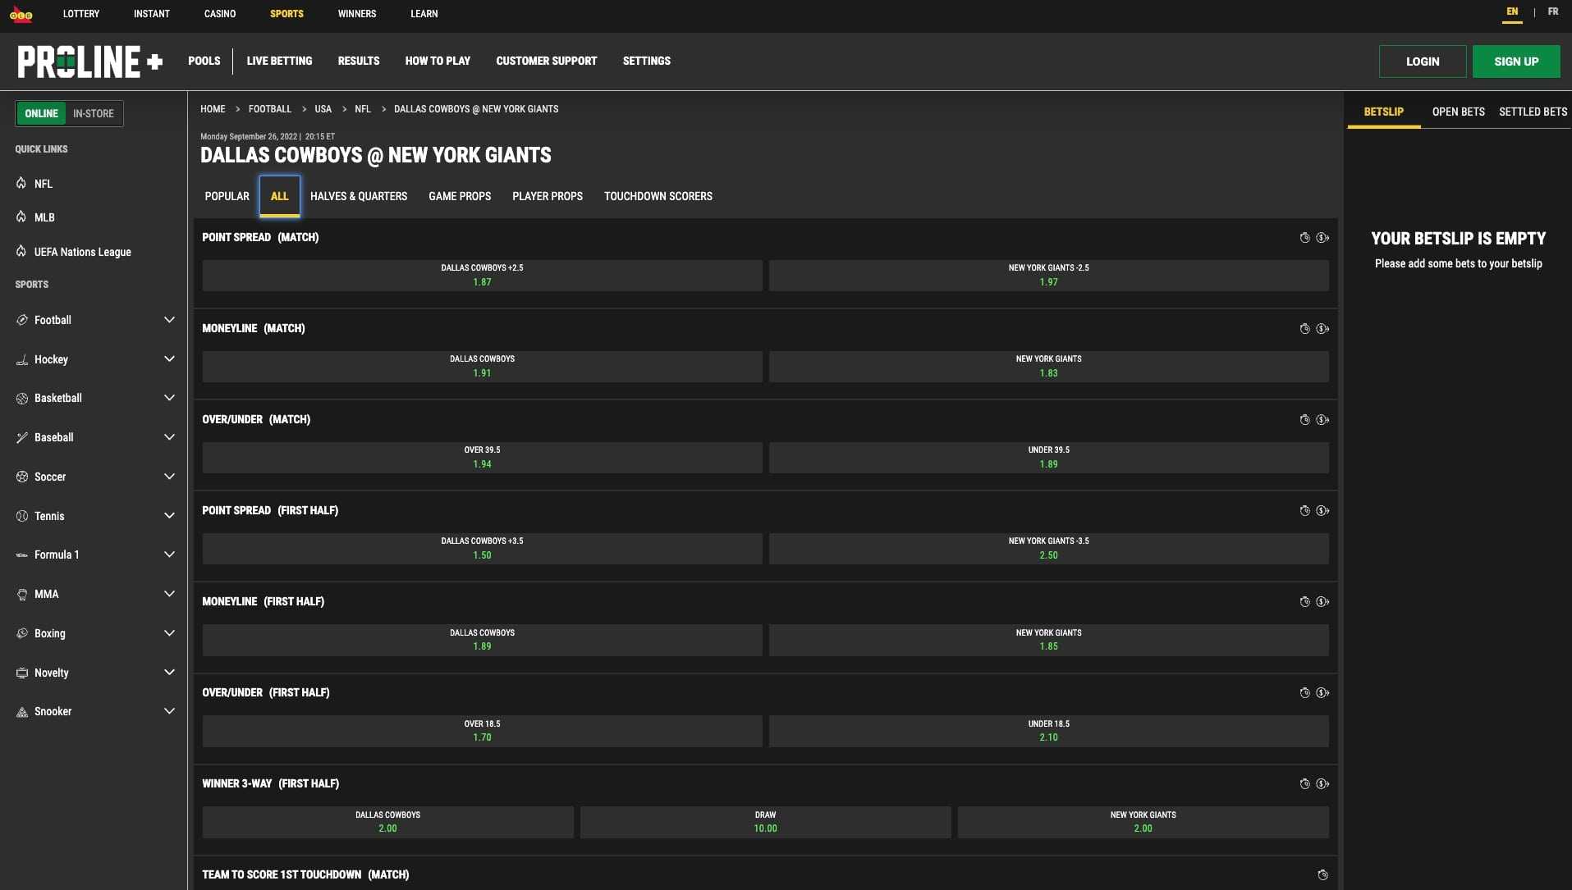Expand the Boxing sport chevron
The image size is (1572, 890).
tap(169, 633)
